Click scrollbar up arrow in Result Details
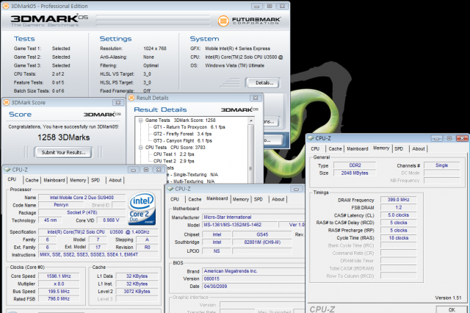 point(251,120)
